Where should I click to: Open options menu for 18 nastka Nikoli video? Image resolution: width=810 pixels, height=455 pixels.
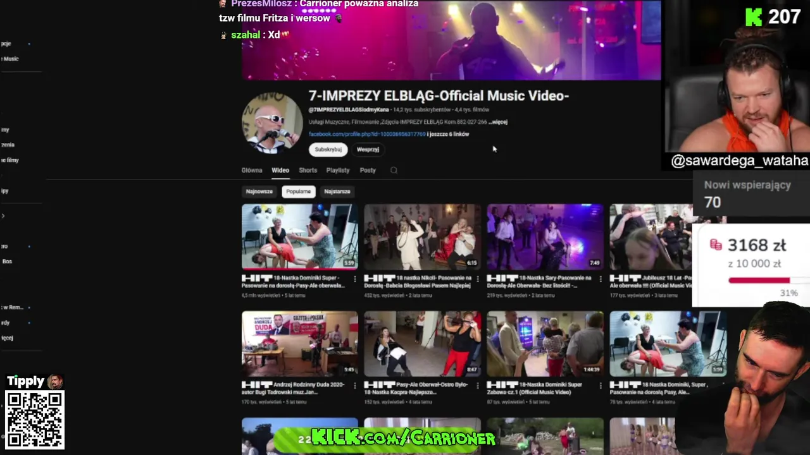click(x=477, y=279)
